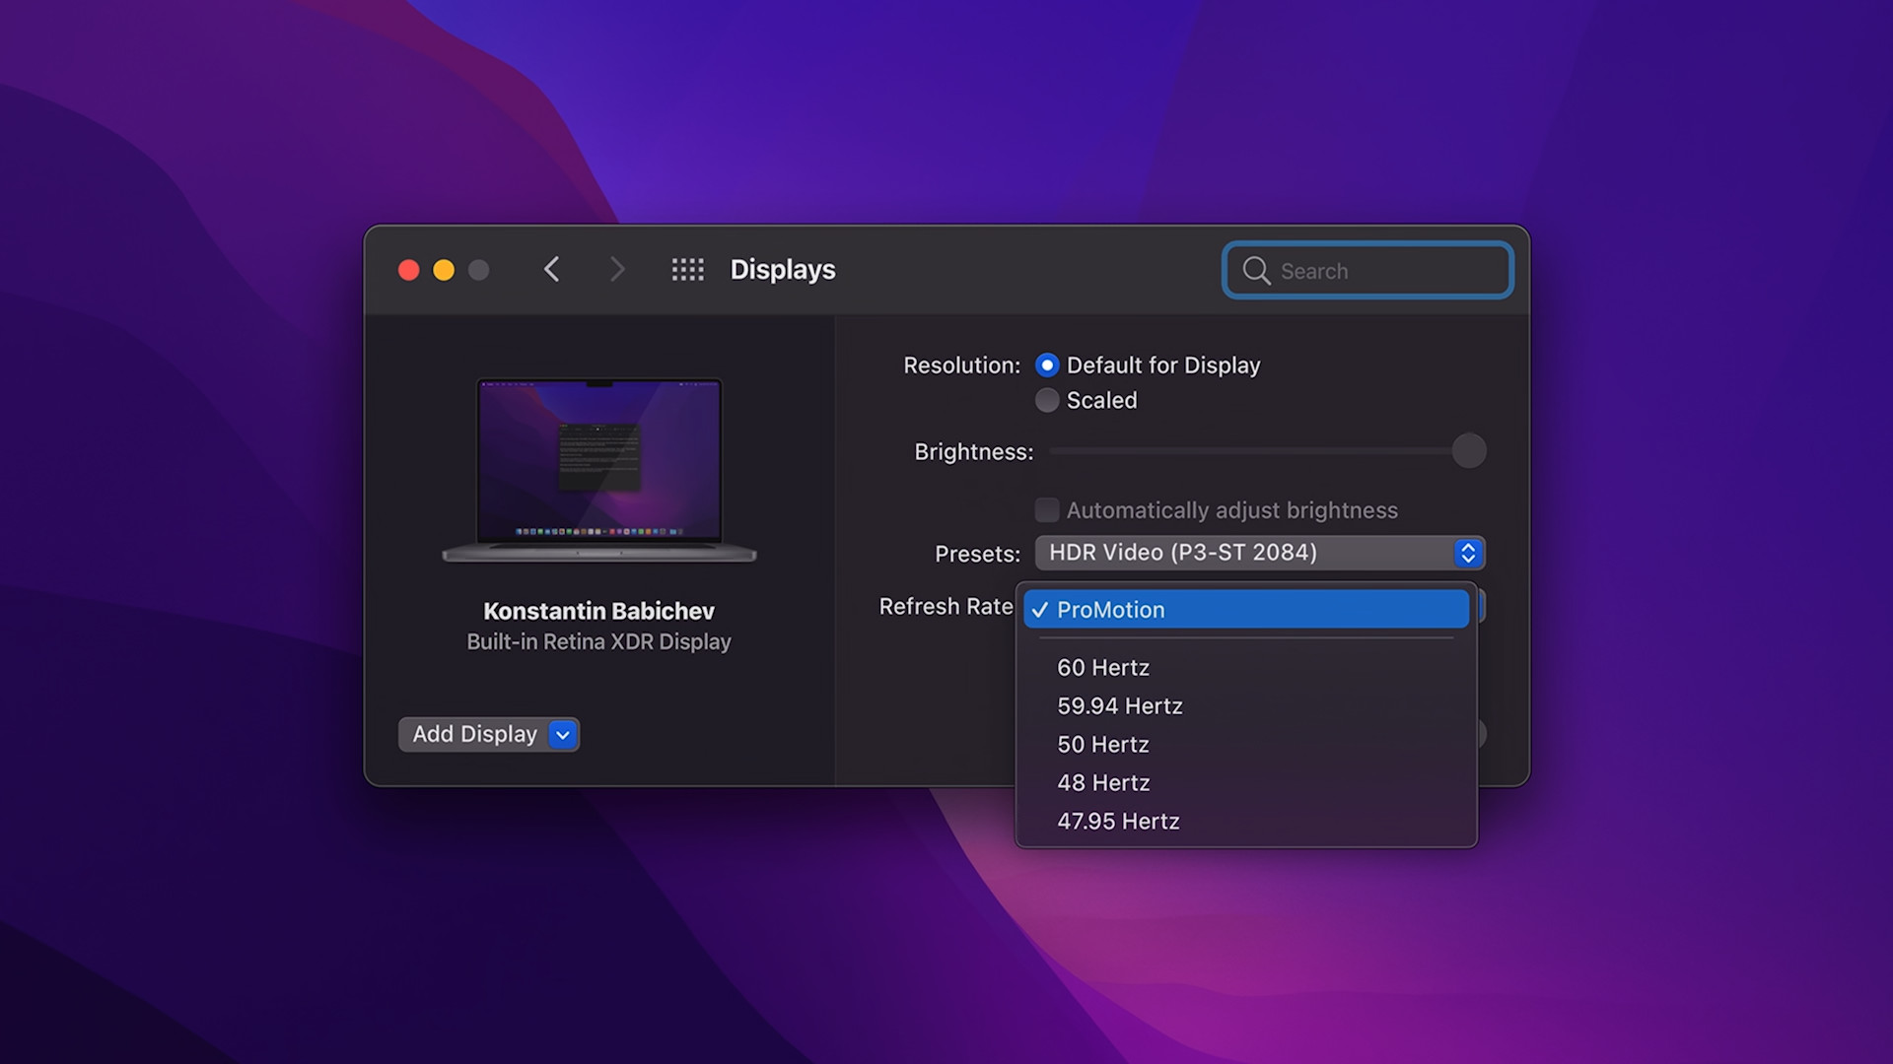This screenshot has height=1064, width=1893.
Task: Click the magnifying glass search icon
Action: [1255, 271]
